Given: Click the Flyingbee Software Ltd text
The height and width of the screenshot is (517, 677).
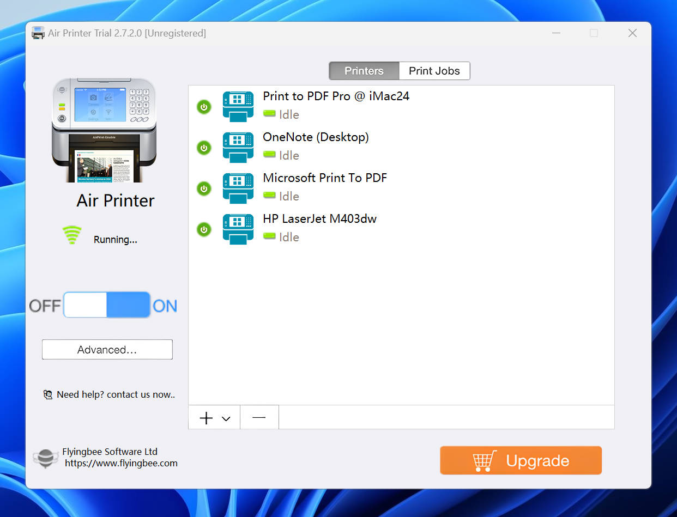Looking at the screenshot, I should [x=110, y=452].
